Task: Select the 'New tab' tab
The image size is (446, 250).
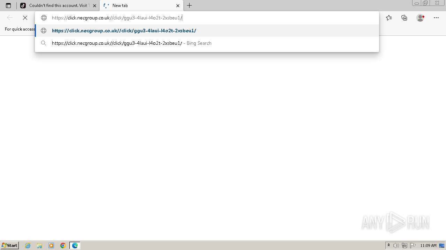Action: point(141,6)
